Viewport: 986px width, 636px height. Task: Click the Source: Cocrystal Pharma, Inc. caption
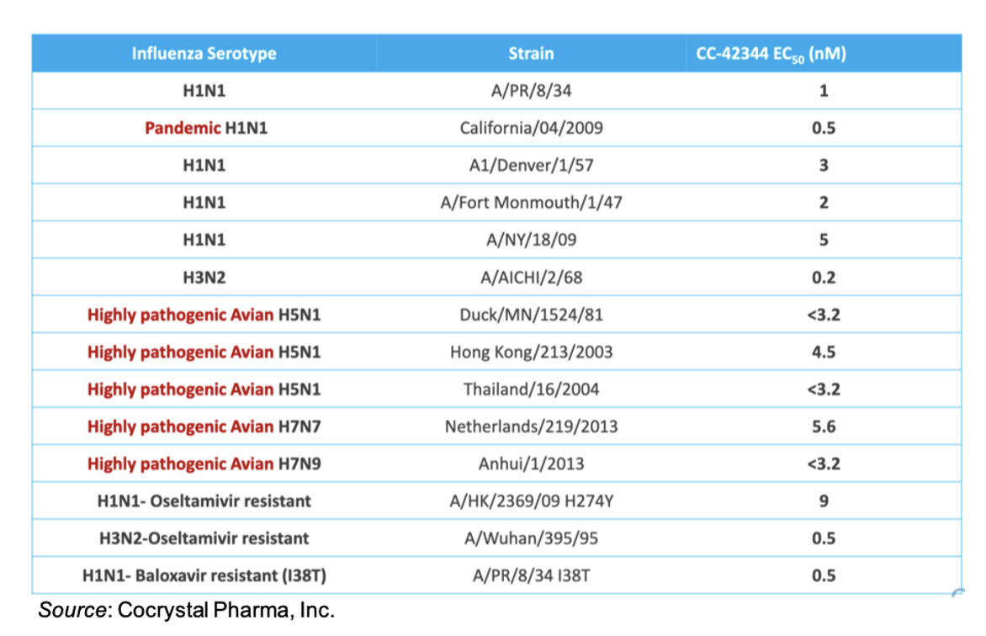pos(186,612)
